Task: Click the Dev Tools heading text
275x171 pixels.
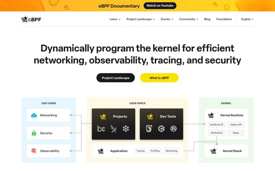Action: (168, 116)
